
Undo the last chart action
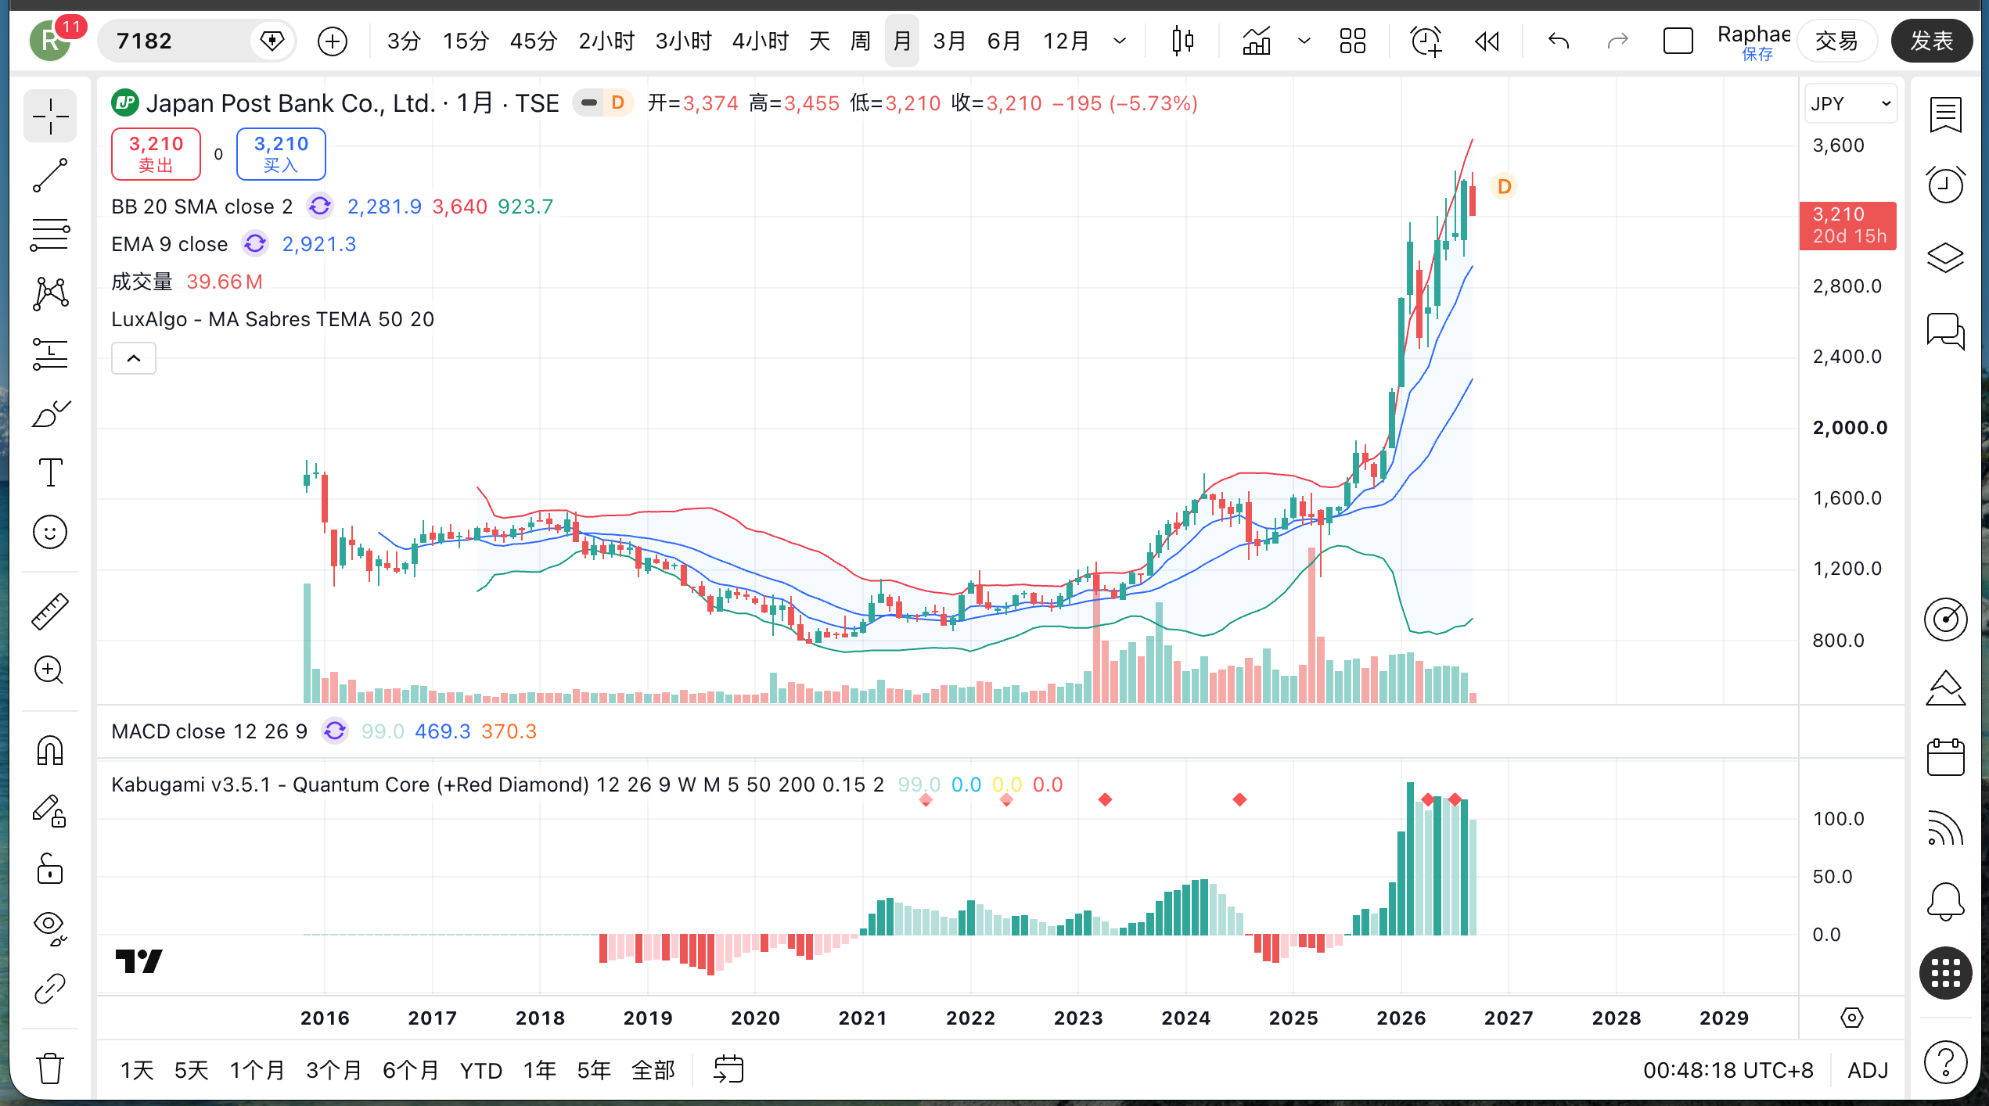click(x=1559, y=41)
